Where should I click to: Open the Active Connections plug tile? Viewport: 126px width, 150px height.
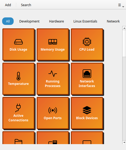tap(18, 113)
